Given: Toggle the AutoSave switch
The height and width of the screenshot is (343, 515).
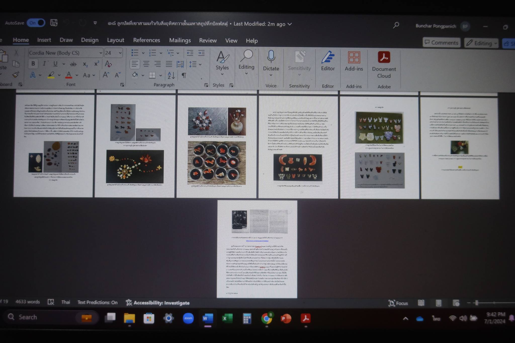Looking at the screenshot, I should click(x=36, y=23).
